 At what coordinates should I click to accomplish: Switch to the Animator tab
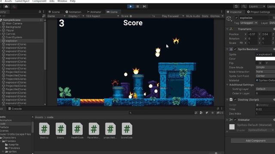[94, 12]
